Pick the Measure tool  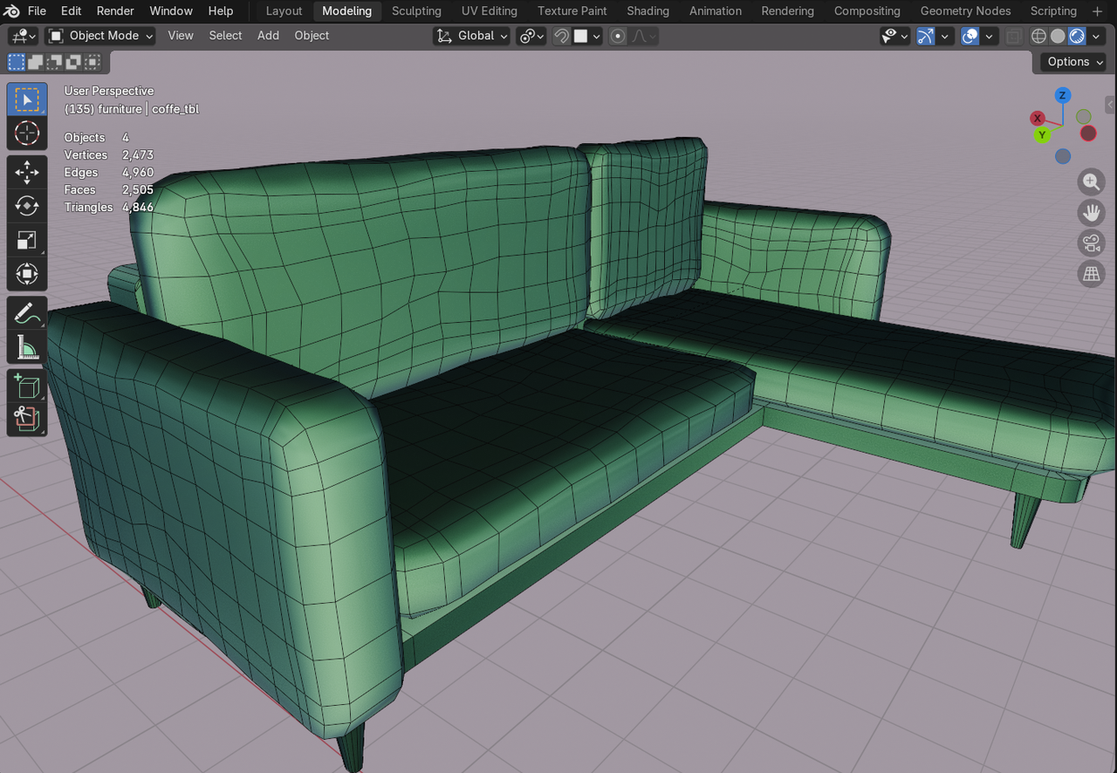(27, 346)
